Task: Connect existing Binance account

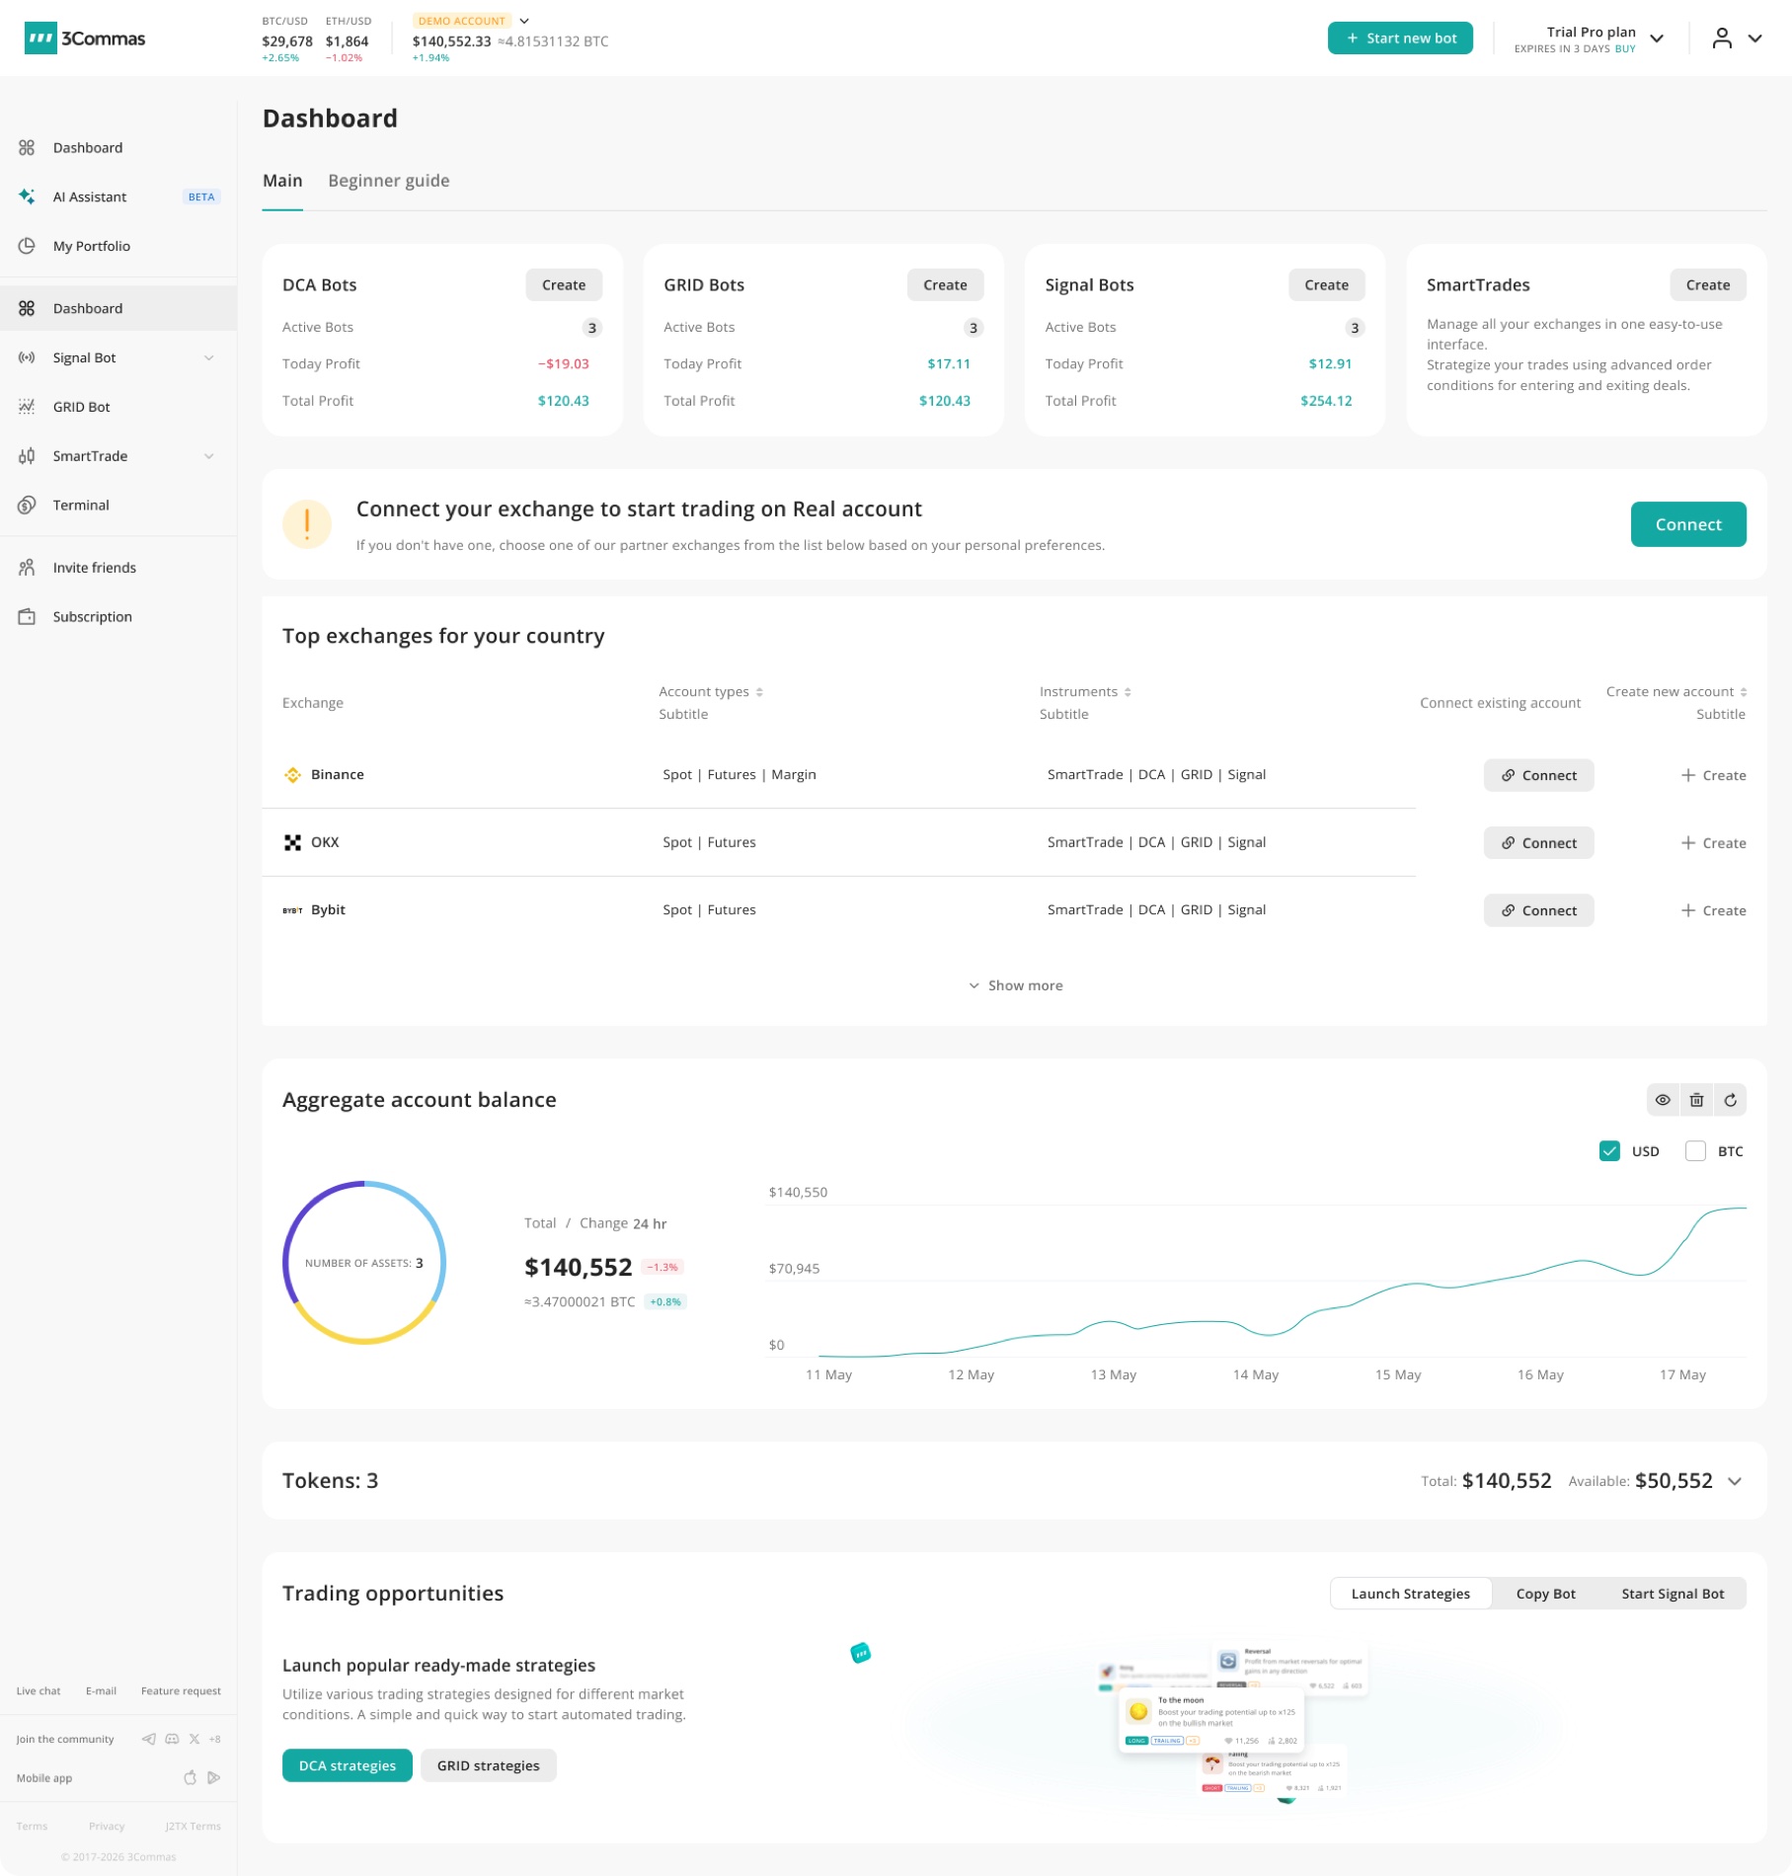Action: [1538, 775]
